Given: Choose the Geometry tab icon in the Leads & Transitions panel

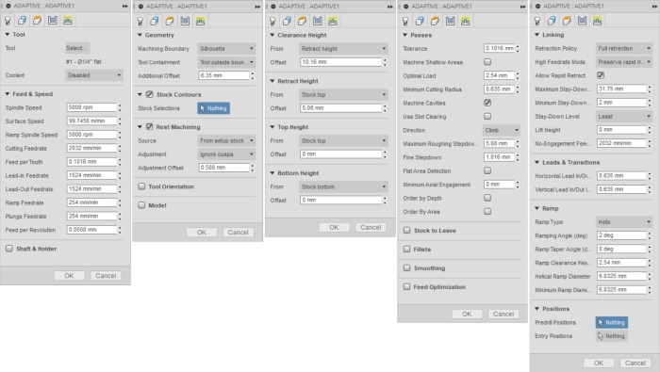Looking at the screenshot, I should click(x=552, y=20).
